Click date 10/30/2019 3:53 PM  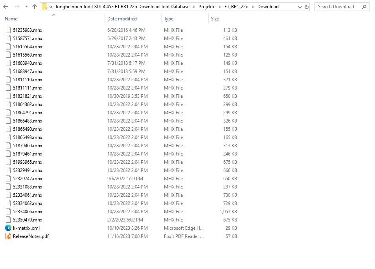pyautogui.click(x=127, y=96)
